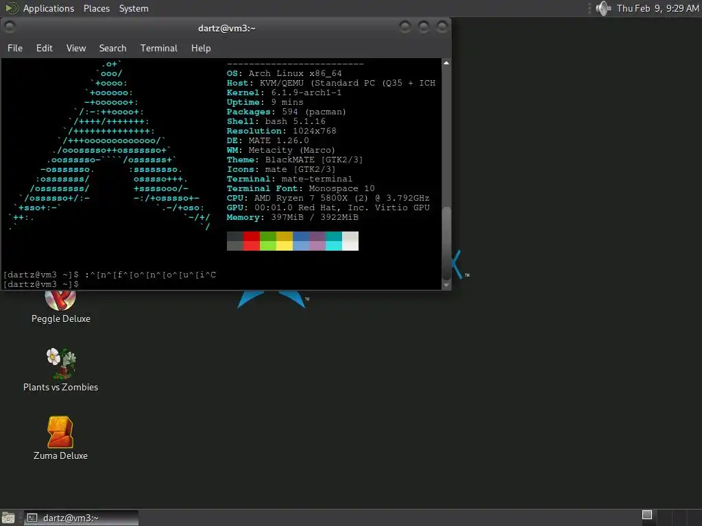702x526 pixels.
Task: Click the 'DE: MATE 1.26.0' line
Action: [268, 140]
